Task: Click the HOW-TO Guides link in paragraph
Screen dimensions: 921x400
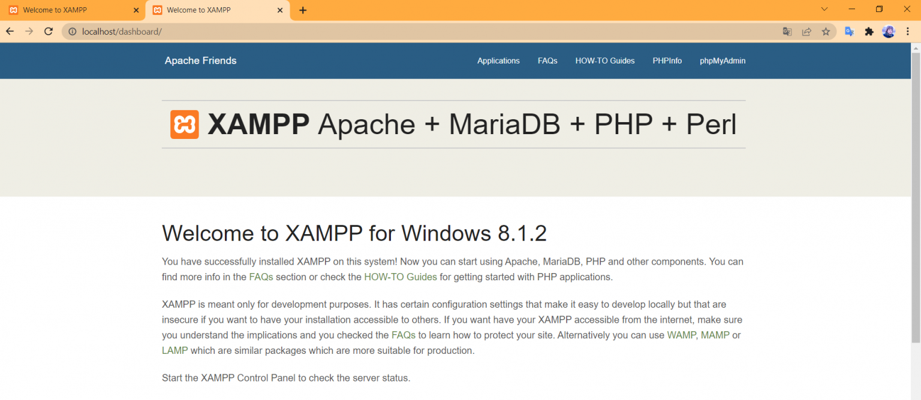Action: click(x=400, y=277)
